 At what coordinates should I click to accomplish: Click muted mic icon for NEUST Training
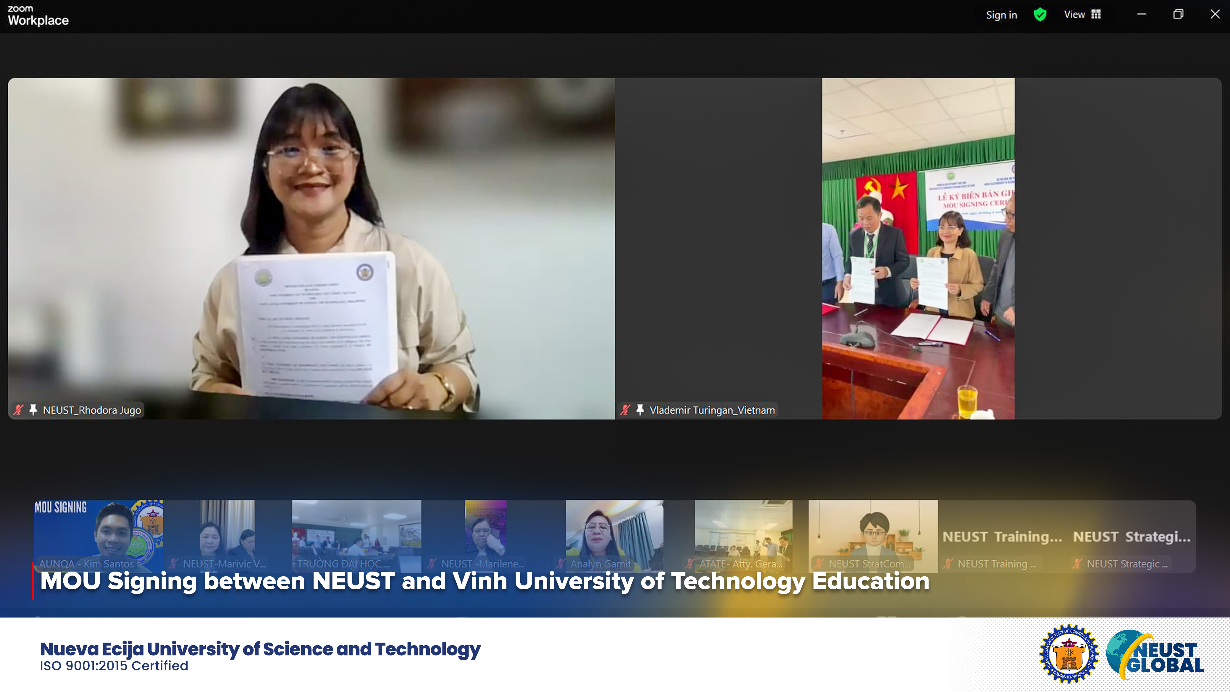click(948, 564)
